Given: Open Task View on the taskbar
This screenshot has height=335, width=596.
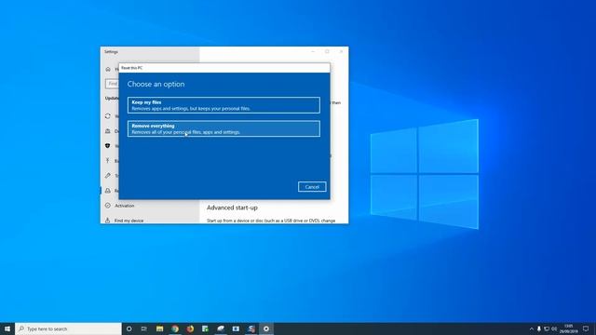Looking at the screenshot, I should point(144,328).
